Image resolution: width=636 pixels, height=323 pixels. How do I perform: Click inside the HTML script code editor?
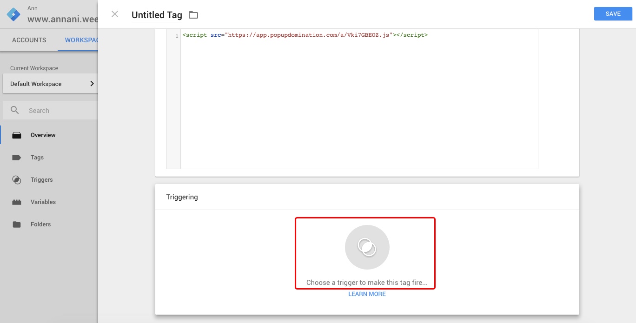[359, 99]
